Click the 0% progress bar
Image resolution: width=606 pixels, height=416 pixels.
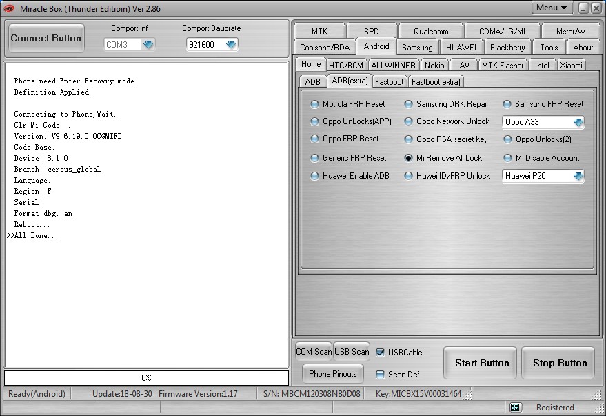click(x=146, y=378)
